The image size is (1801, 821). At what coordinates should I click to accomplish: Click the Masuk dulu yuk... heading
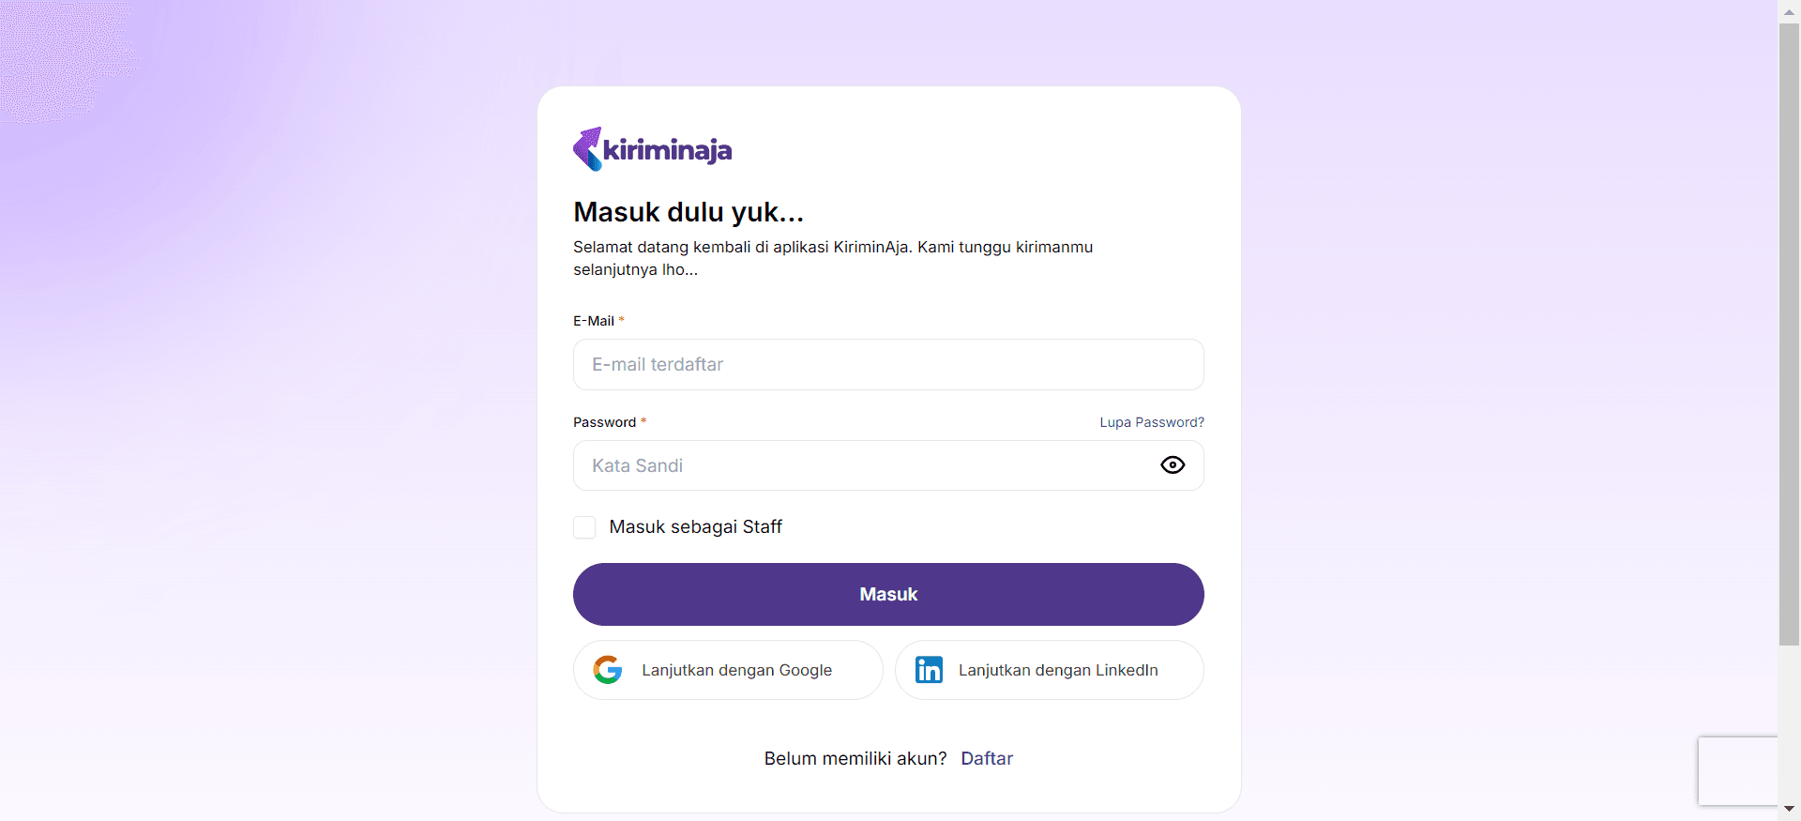[689, 212]
